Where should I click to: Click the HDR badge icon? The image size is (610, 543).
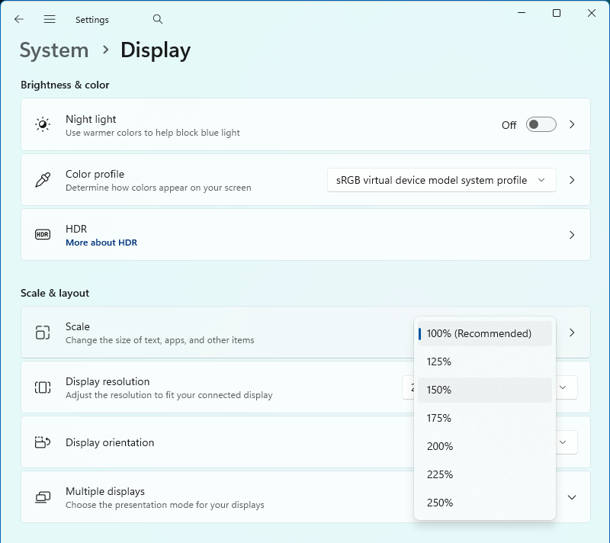(x=43, y=235)
